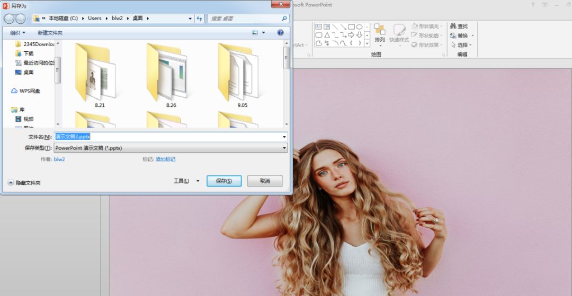
Task: Click the 添加标记 tag link
Action: (x=165, y=159)
